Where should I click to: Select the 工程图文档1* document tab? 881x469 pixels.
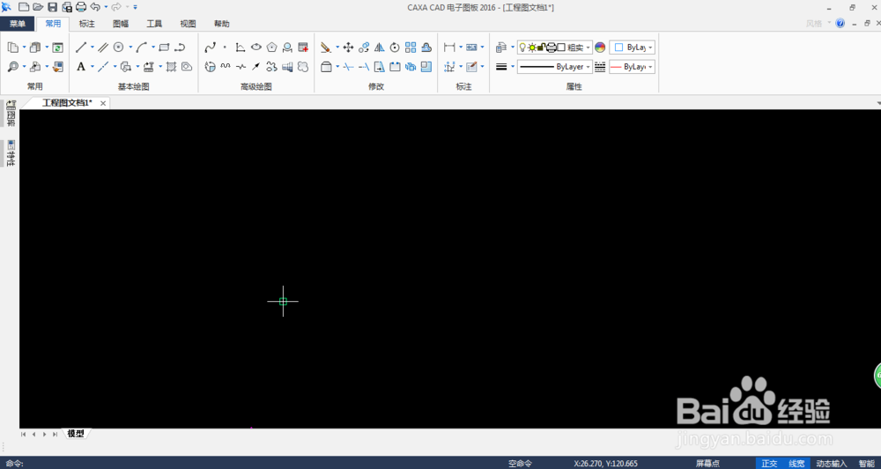point(67,103)
